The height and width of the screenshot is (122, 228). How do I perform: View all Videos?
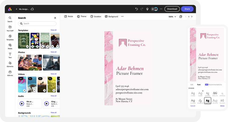pos(54,74)
